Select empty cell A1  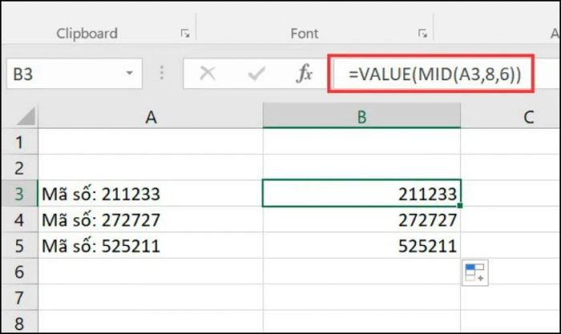tap(151, 142)
